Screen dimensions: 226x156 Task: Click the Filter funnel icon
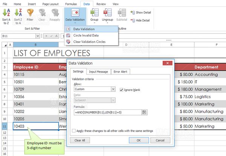pos(30,12)
